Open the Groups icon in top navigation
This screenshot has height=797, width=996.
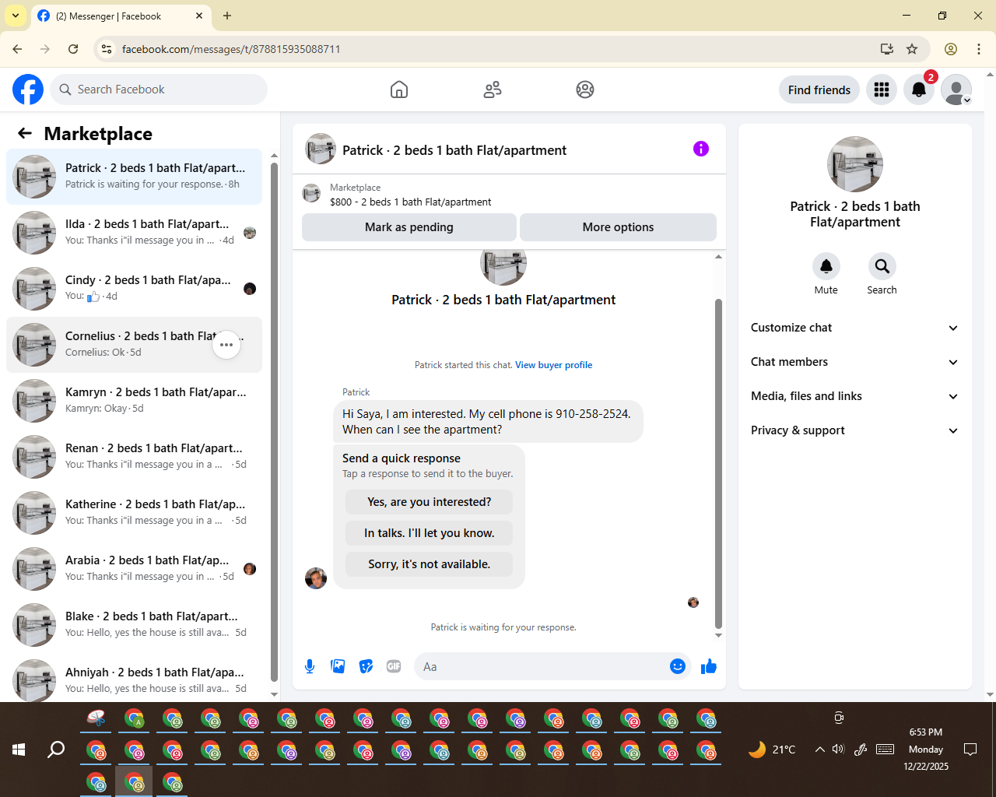(585, 90)
